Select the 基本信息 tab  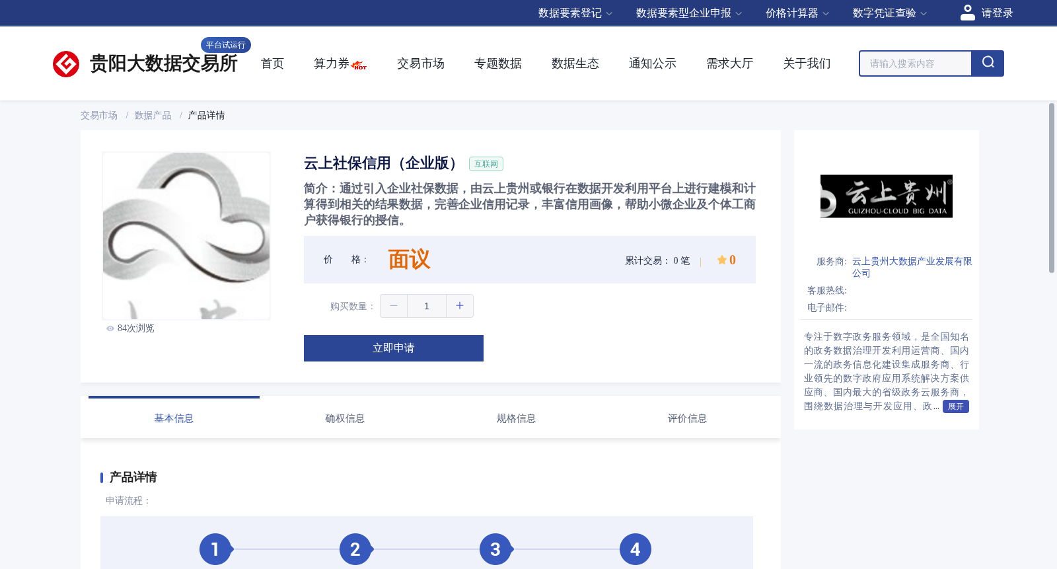click(x=174, y=418)
